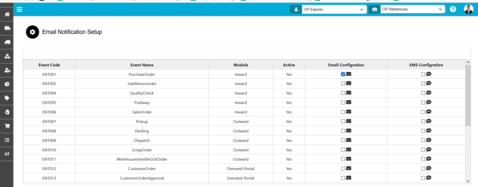Open the user profile avatar menu
The width and height of the screenshot is (478, 187).
point(468,9)
